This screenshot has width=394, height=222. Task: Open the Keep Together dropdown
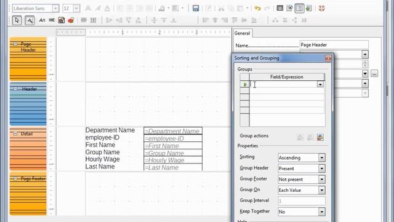coord(321,212)
